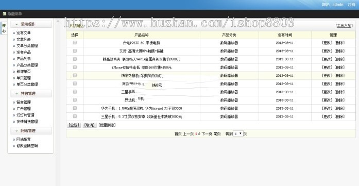Go to page 2 in pagination
This screenshot has height=186, width=359.
coord(199,134)
